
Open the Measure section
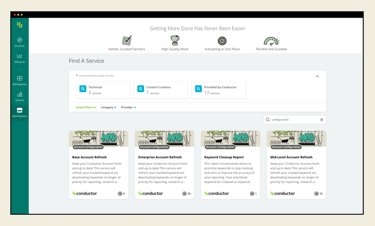point(20,58)
